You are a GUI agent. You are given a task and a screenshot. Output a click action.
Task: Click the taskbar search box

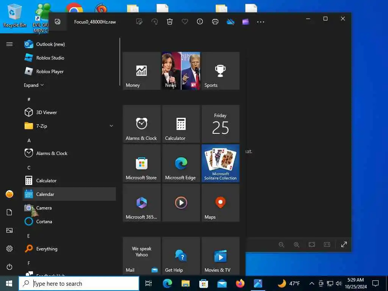point(79,283)
